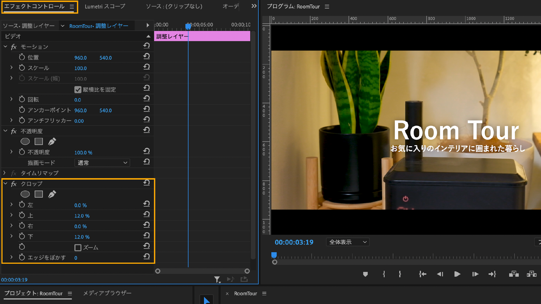Image resolution: width=541 pixels, height=304 pixels.
Task: Expand the タイムリマップ effect group
Action: (x=5, y=173)
